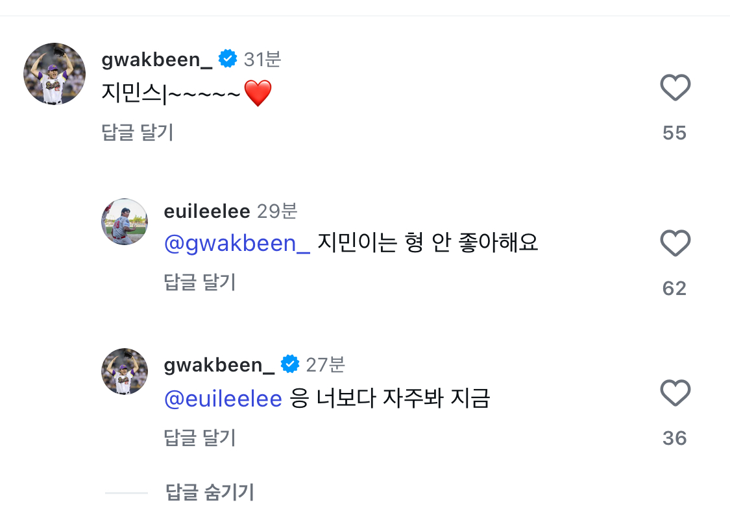Open the @euileelee mention link
This screenshot has width=730, height=509.
coord(223,398)
